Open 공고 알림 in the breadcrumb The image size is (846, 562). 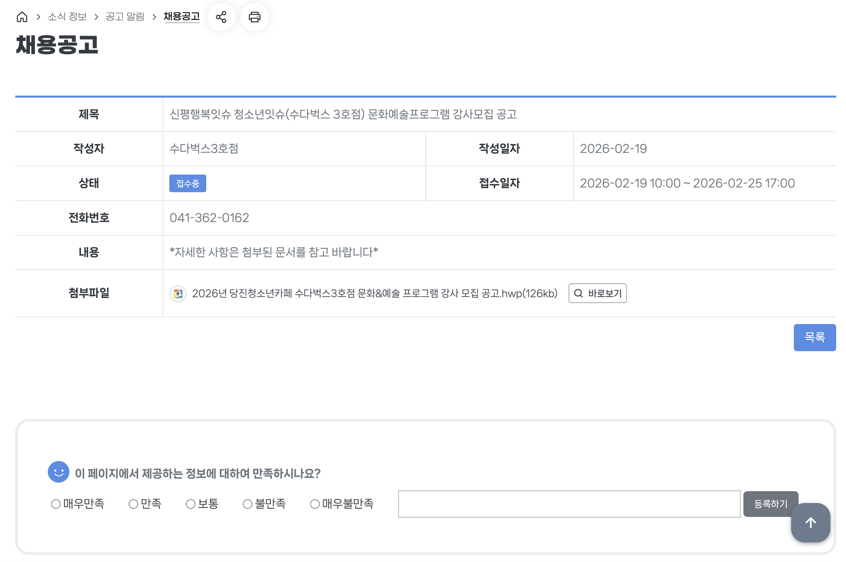click(x=125, y=17)
